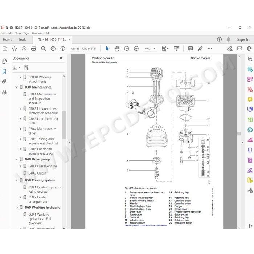Open Create PDF tool in right pane

[250, 89]
